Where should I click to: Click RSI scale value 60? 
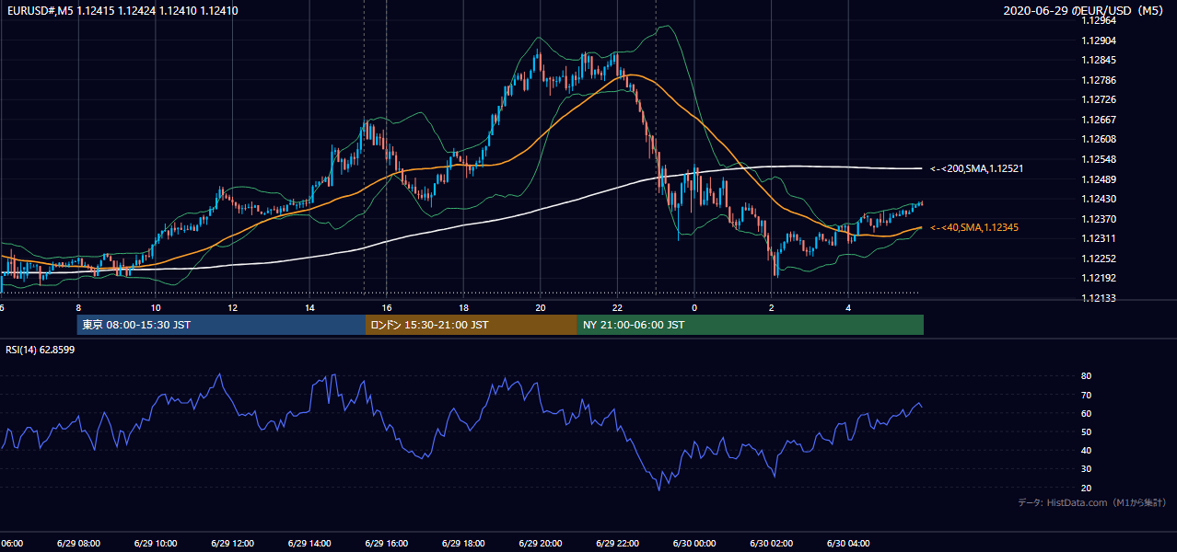click(x=1086, y=413)
